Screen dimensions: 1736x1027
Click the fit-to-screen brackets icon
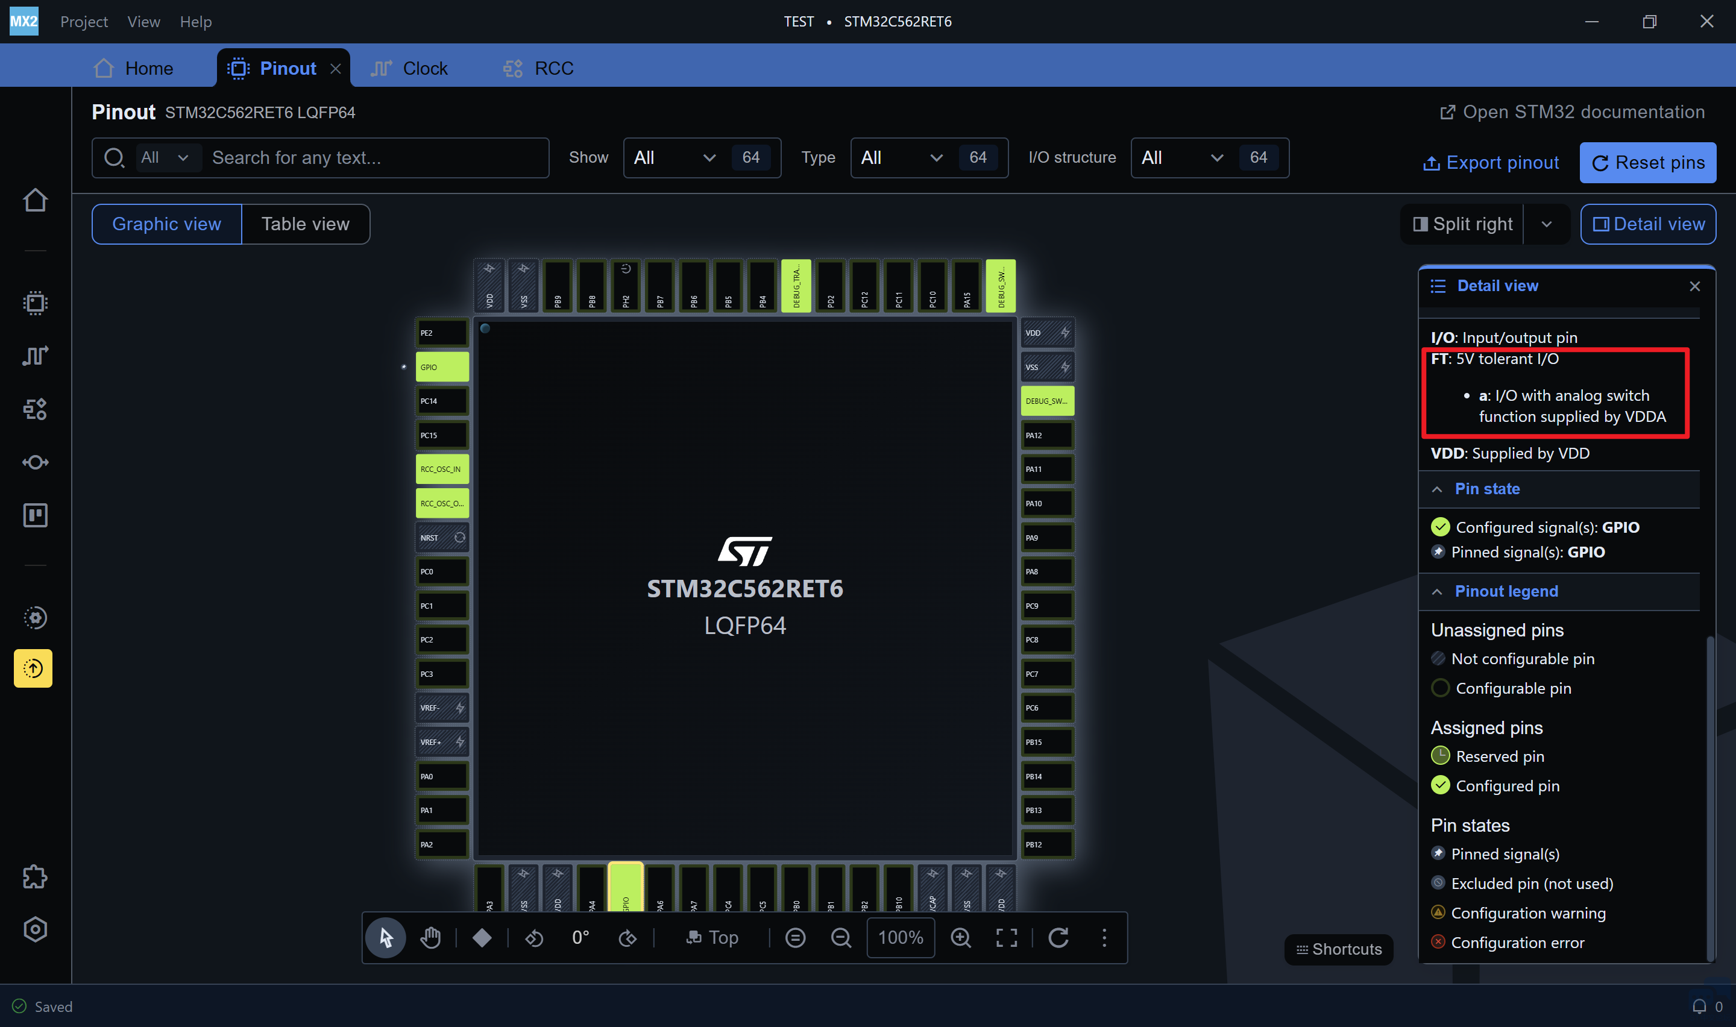point(1007,938)
